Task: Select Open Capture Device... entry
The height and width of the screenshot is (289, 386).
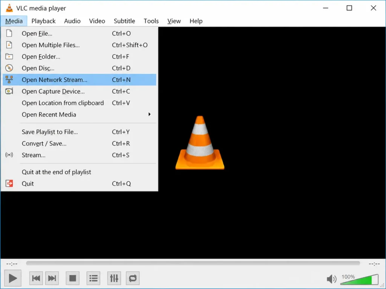Action: tap(79, 91)
